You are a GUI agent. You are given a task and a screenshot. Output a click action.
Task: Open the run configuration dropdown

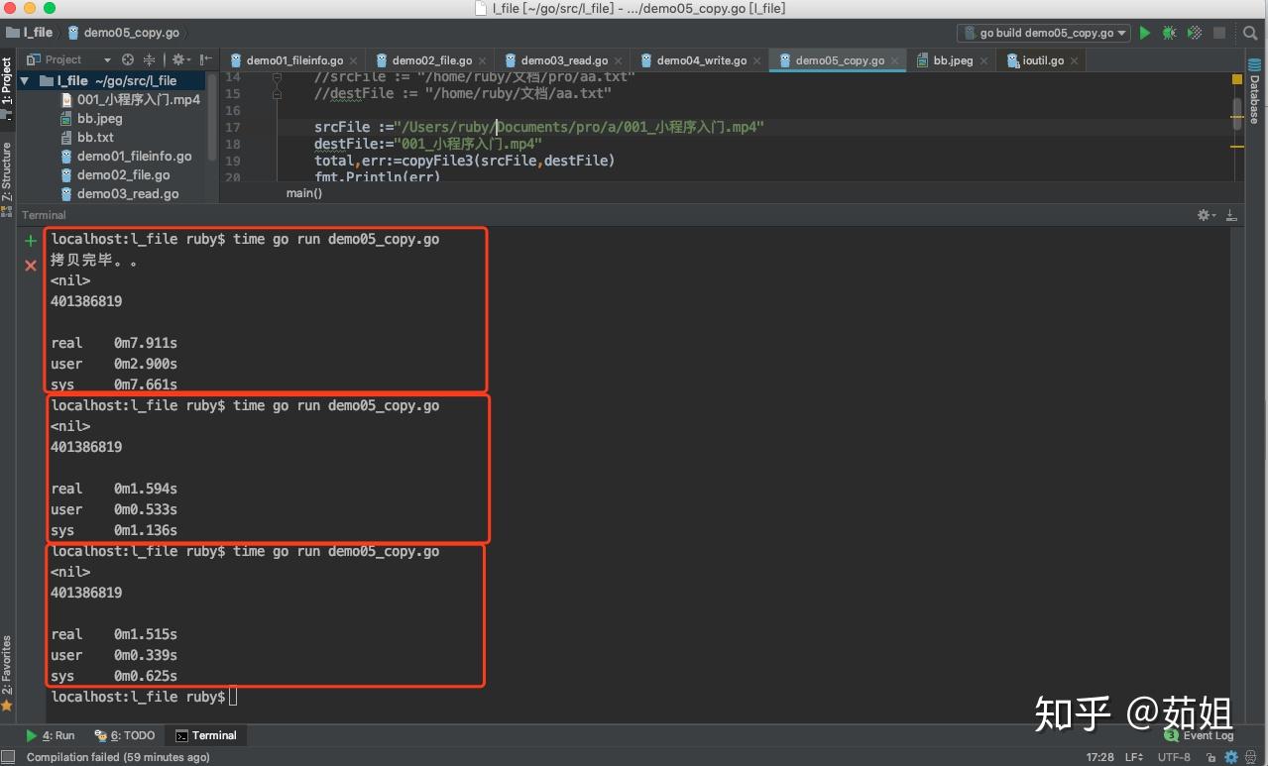1044,33
